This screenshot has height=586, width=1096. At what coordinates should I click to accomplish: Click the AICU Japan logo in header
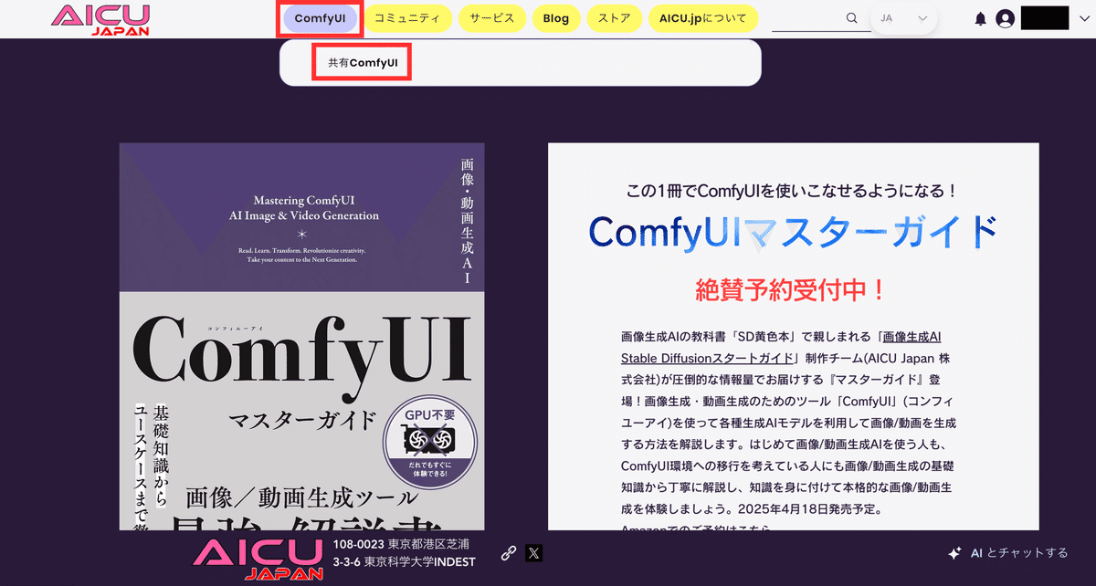[x=100, y=20]
